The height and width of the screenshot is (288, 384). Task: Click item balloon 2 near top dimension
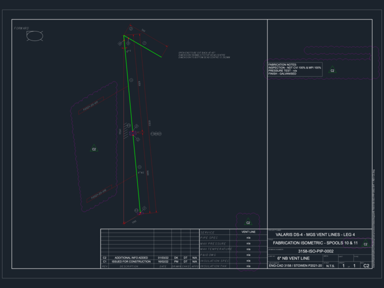pos(131,29)
